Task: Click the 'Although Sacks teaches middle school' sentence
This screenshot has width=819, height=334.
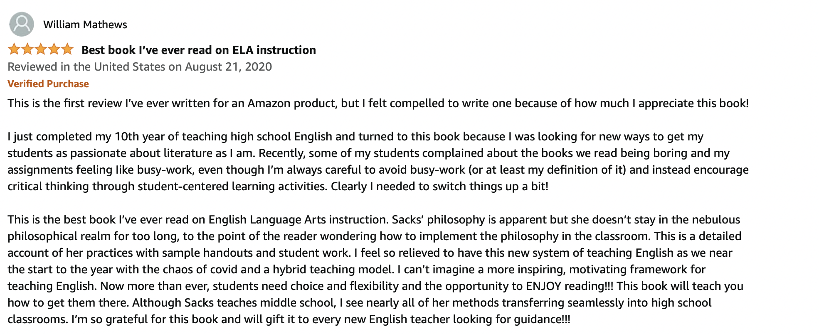Action: click(234, 303)
